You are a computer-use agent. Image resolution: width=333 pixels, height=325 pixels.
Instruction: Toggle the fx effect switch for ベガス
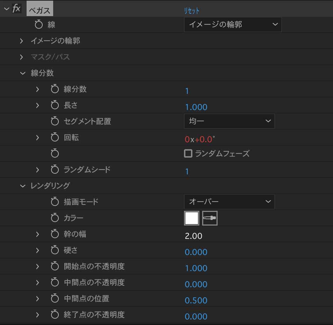[x=16, y=9]
